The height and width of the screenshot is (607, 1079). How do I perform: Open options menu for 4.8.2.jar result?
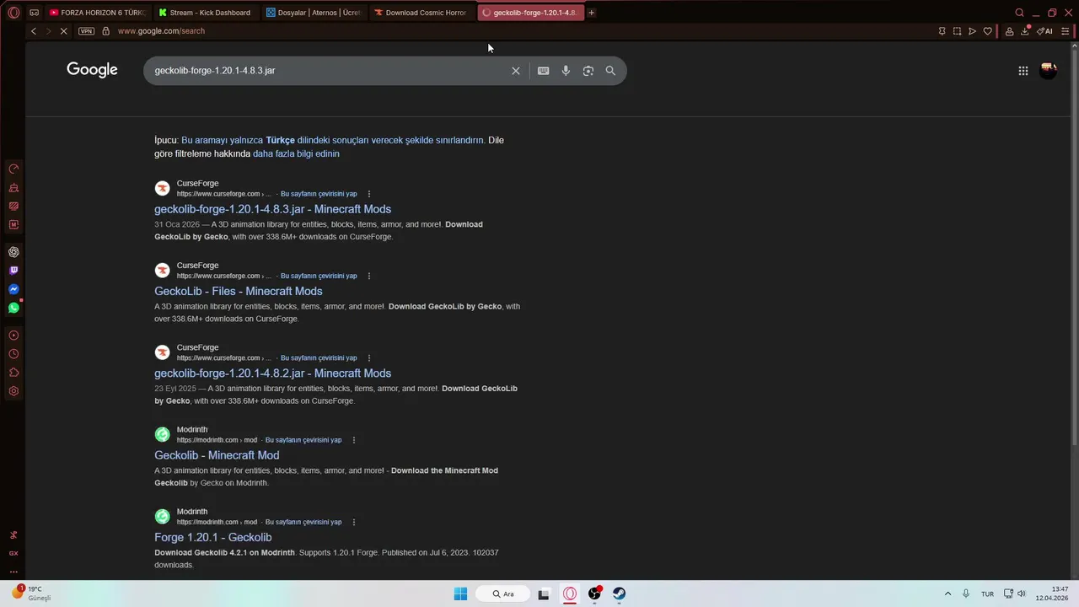click(368, 357)
